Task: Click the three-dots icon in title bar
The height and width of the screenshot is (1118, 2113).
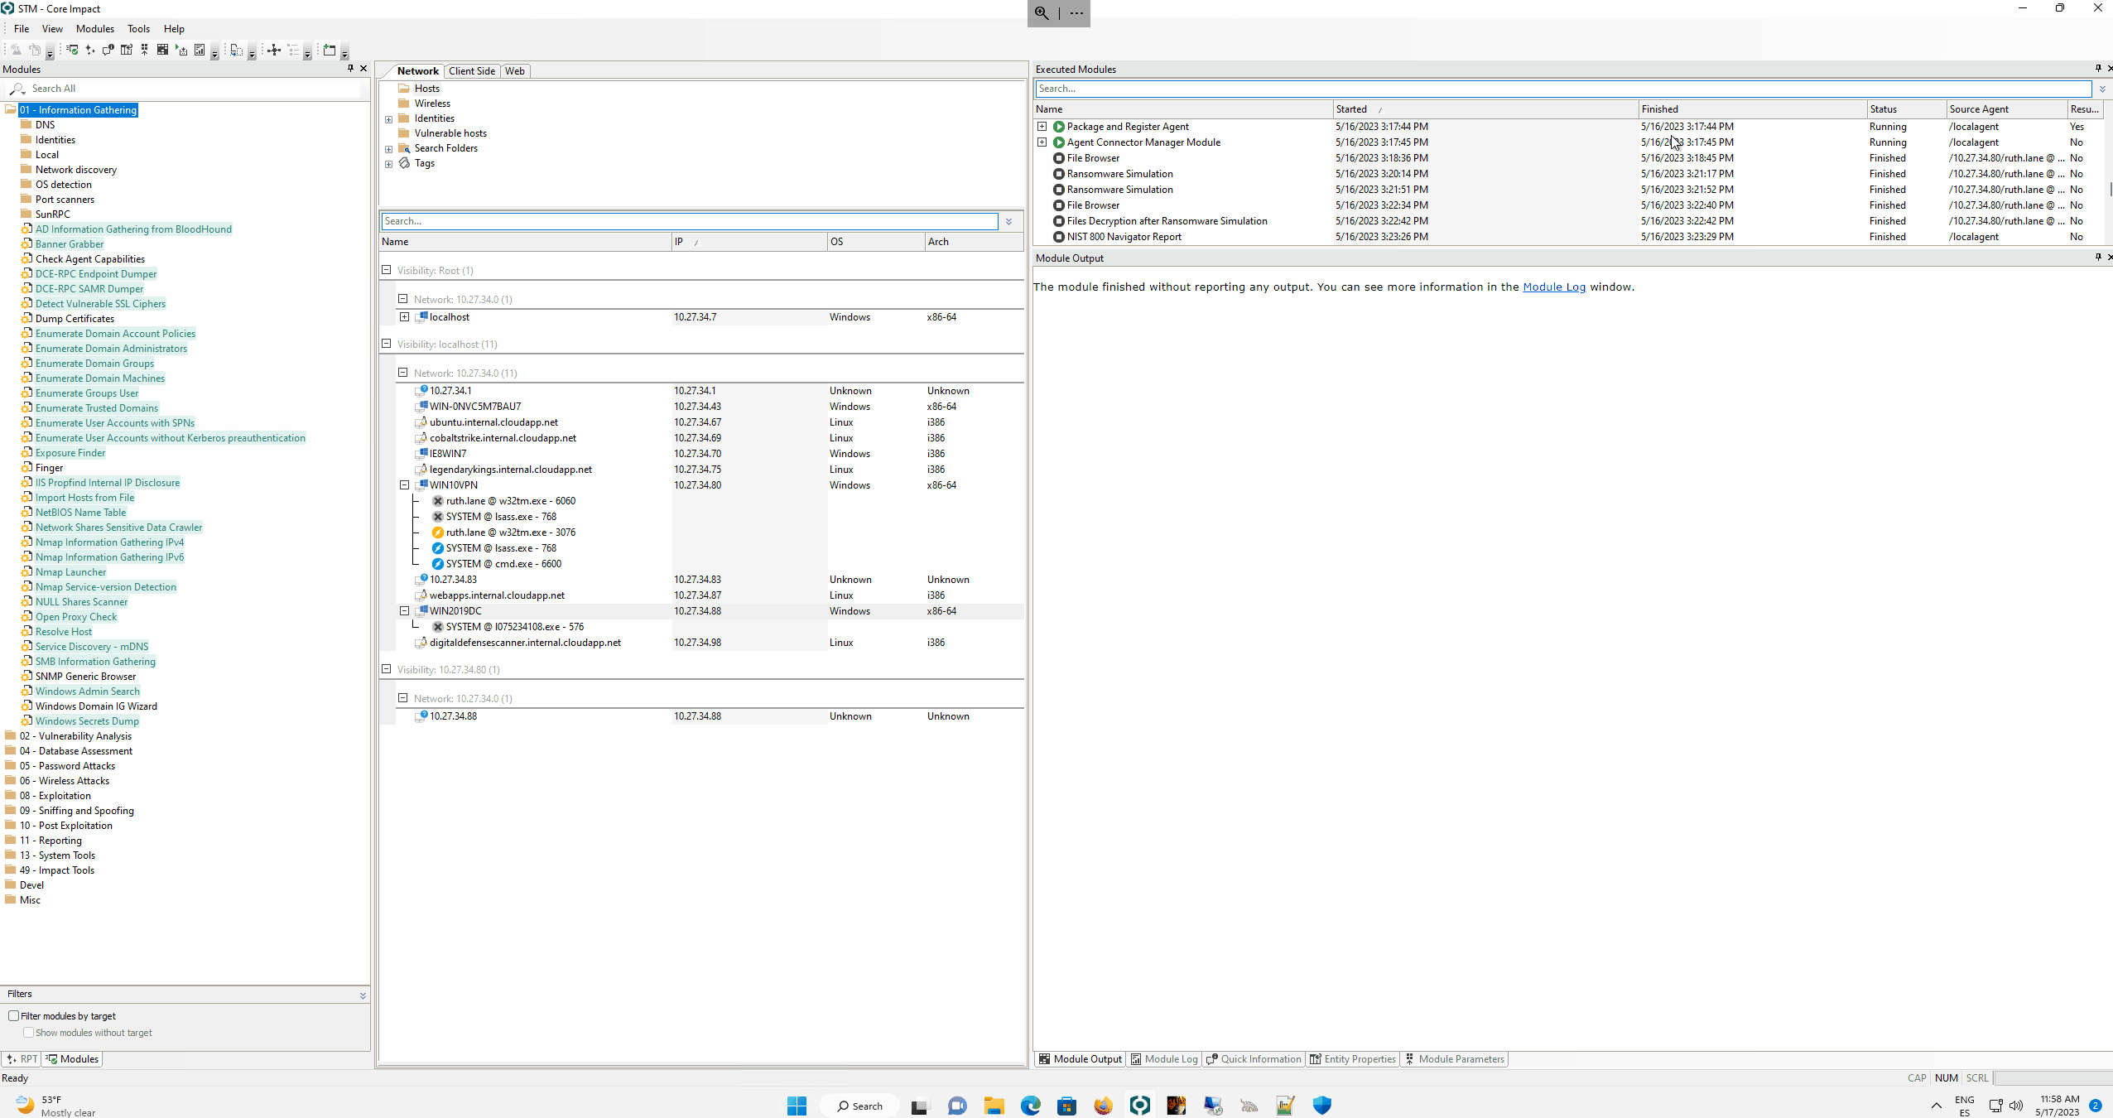Action: pyautogui.click(x=1076, y=13)
